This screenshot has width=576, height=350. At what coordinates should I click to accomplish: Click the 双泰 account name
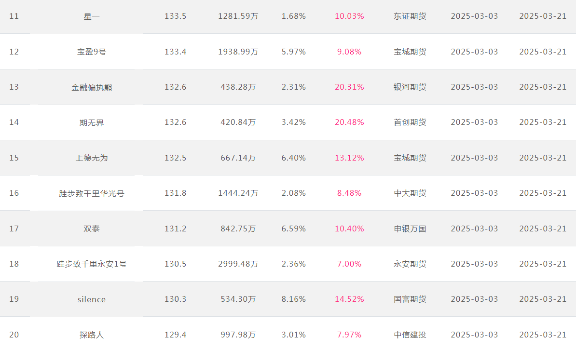point(92,229)
